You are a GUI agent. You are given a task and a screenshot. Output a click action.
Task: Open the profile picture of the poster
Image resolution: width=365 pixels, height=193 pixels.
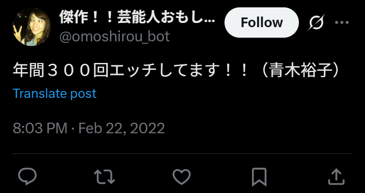(31, 27)
